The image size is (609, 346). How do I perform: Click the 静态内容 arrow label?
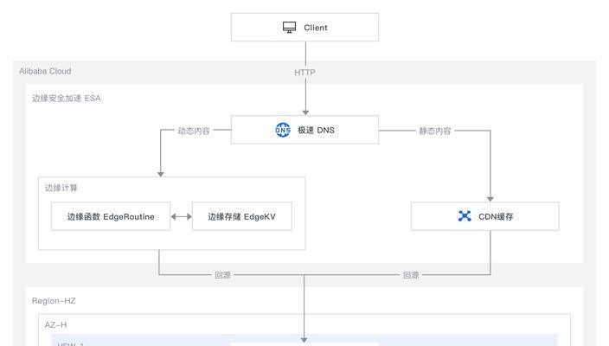click(x=435, y=131)
